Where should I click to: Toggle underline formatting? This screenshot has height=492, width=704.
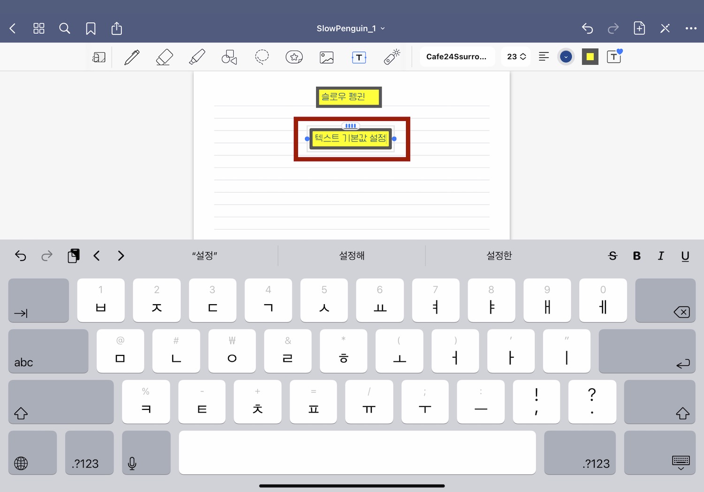(x=685, y=256)
